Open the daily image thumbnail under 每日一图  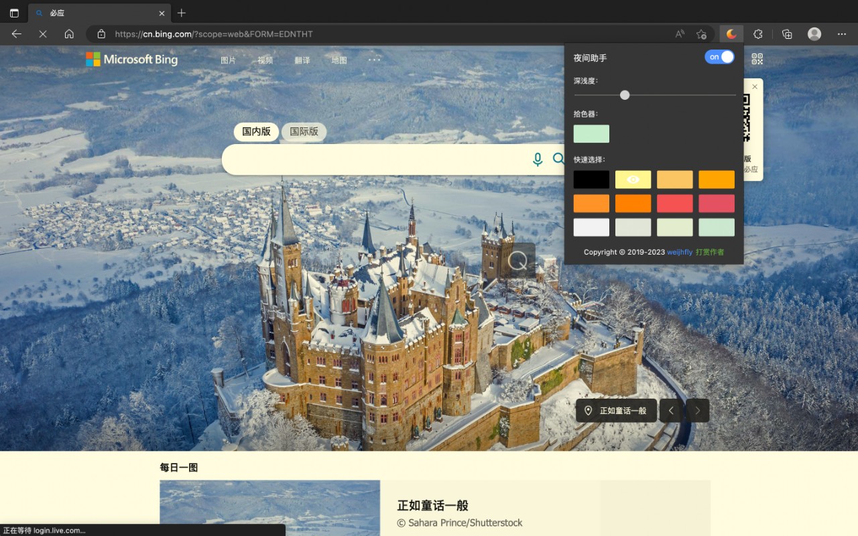[x=270, y=508]
